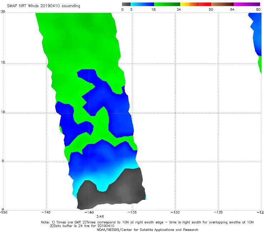
Task: Click the color bar label '64'
Action: tap(232, 9)
